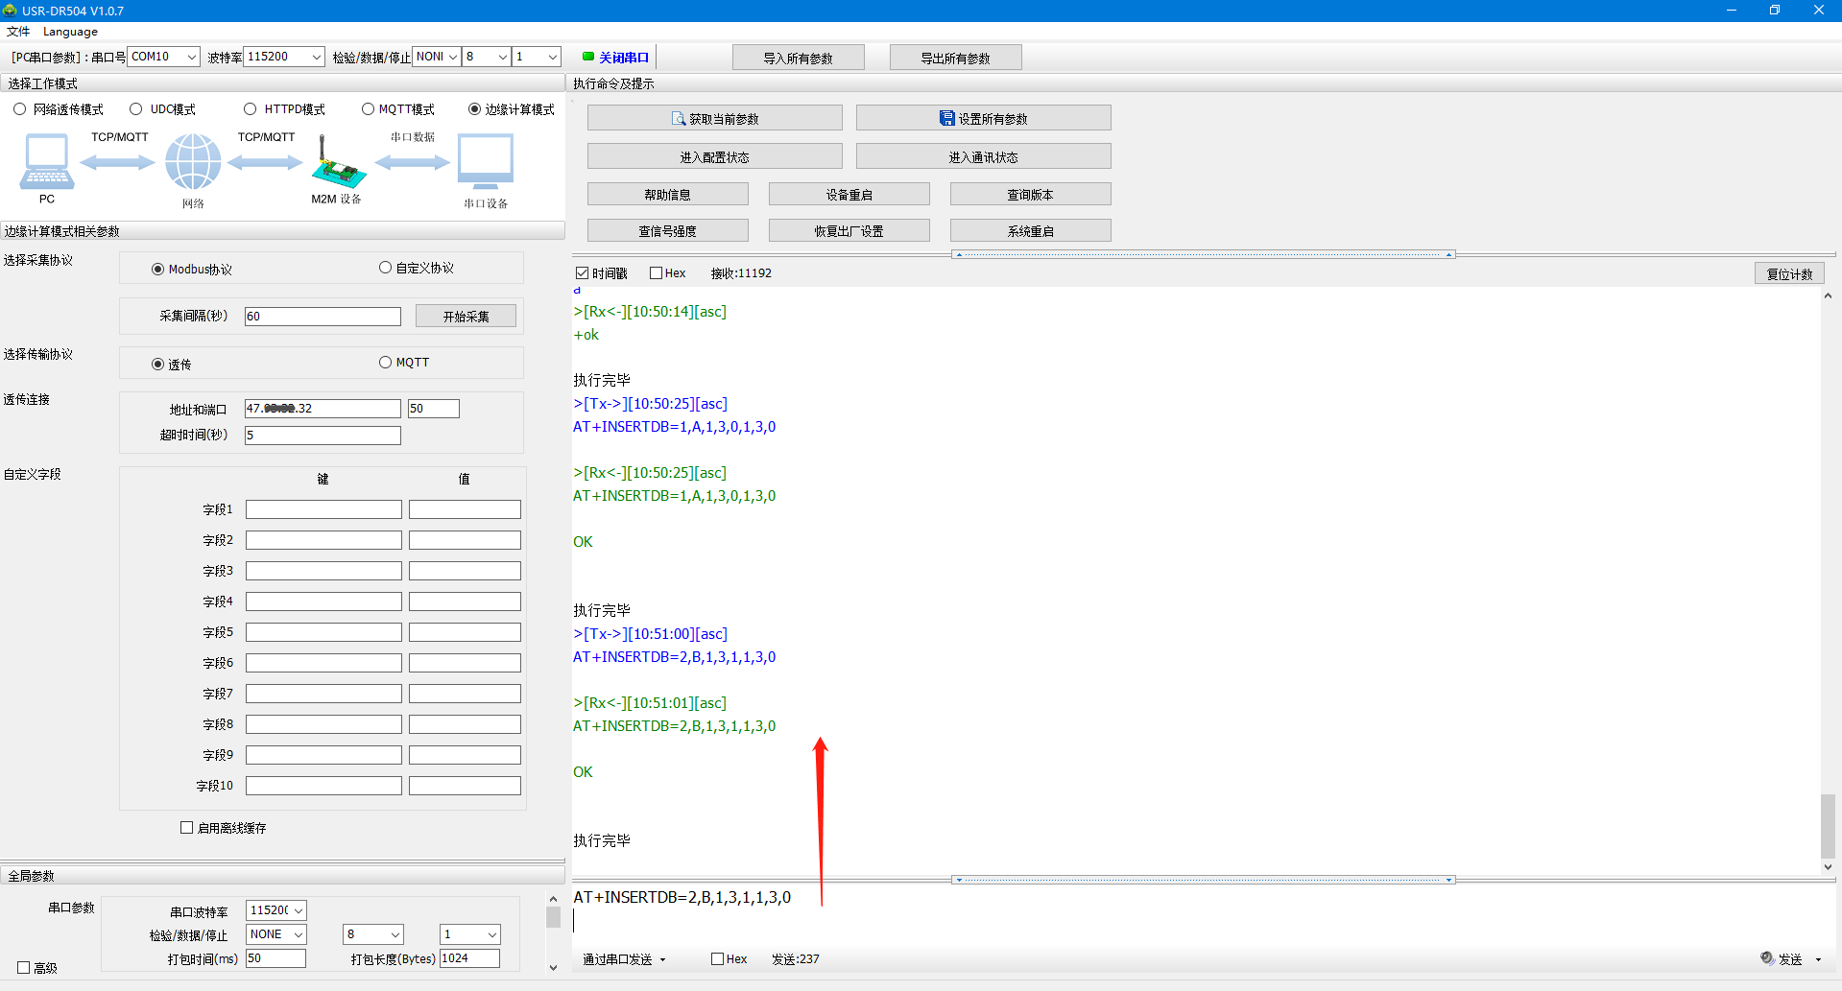Viewport: 1842px width, 991px height.
Task: Click the 采集间隔(秒) input field
Action: [x=323, y=317]
